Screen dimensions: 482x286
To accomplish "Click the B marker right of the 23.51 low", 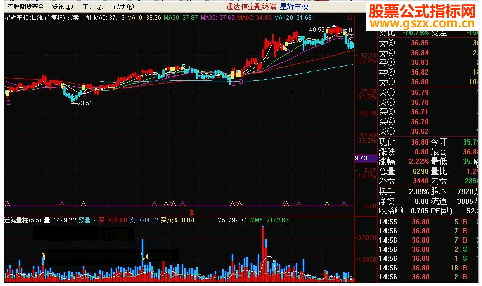I will point(85,95).
